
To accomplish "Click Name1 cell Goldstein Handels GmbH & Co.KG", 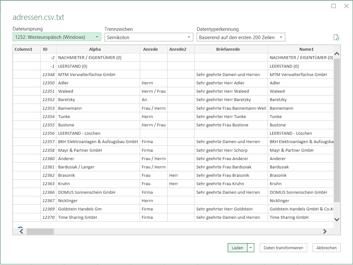I will click(x=301, y=209).
